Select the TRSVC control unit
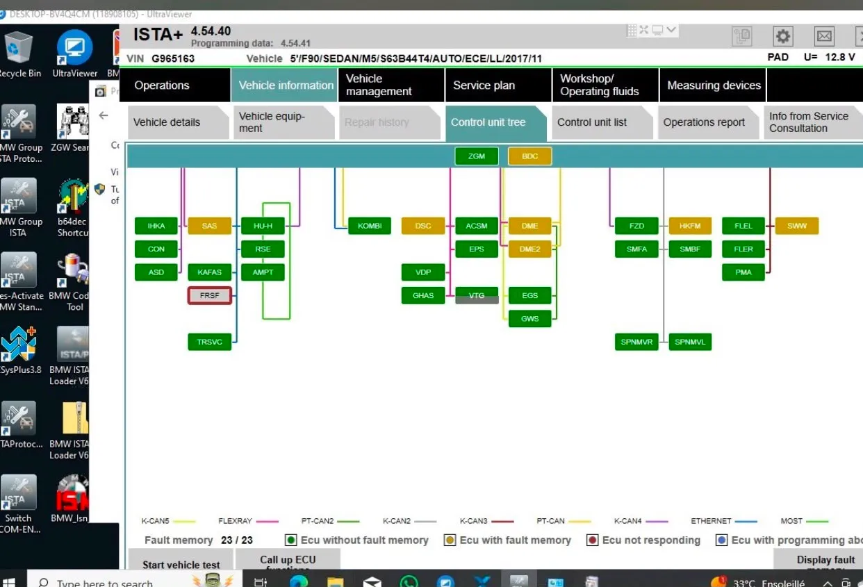This screenshot has width=863, height=587. click(x=210, y=342)
